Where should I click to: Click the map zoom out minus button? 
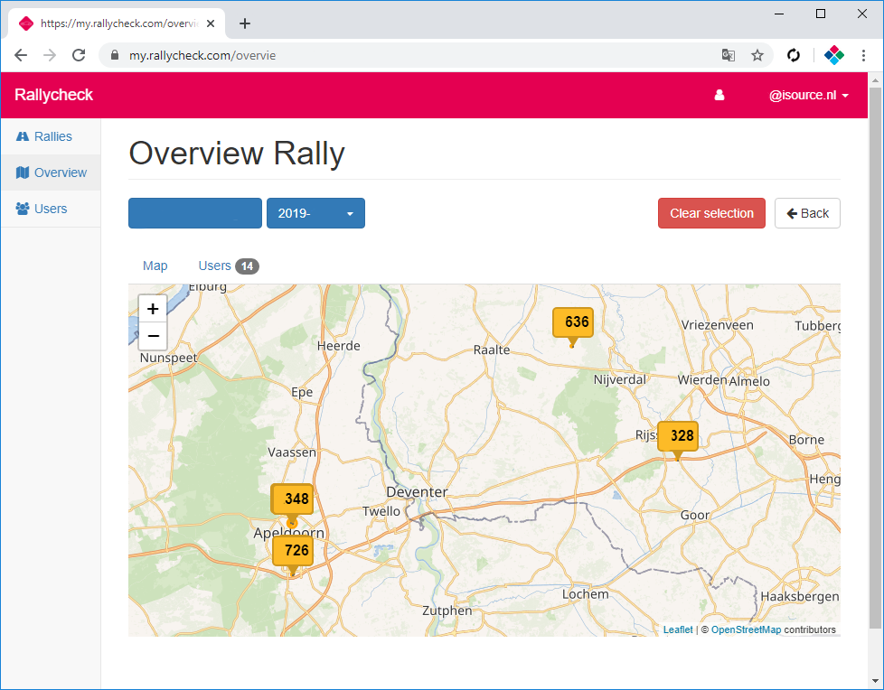tap(153, 336)
